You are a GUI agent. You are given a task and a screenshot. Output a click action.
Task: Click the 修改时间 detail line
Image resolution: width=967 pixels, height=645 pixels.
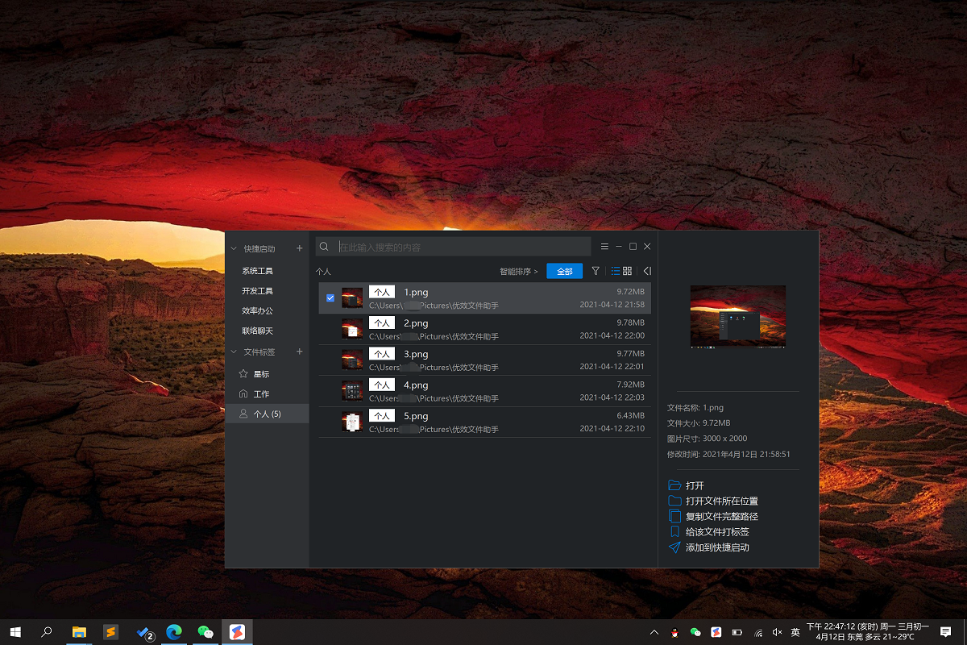[x=728, y=454]
